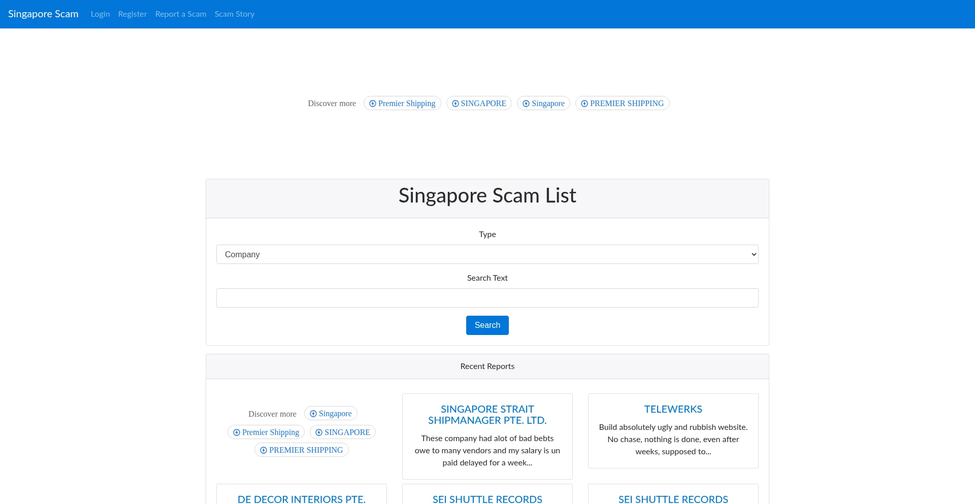Screen dimensions: 975x504
Task: Focus the Search Text input field
Action: click(x=487, y=298)
